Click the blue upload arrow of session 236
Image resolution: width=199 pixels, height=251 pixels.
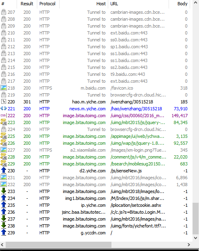pyautogui.click(x=4, y=212)
